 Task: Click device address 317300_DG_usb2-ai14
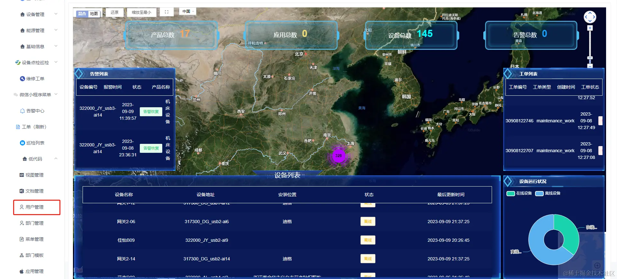click(x=207, y=259)
